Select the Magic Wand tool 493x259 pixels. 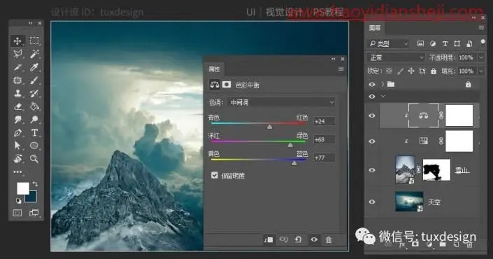coord(34,54)
